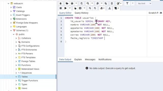This screenshot has height=91, width=163.
Task: Select the Data Output tab
Action: [x=65, y=60]
